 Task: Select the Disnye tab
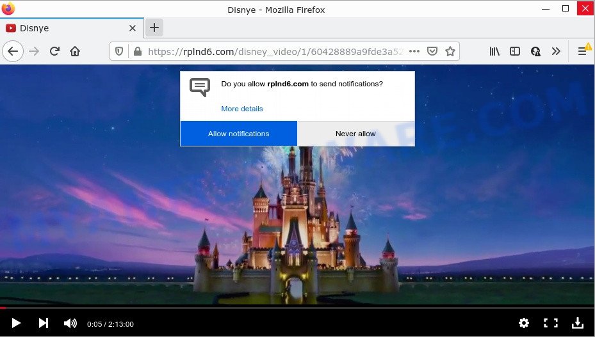click(72, 28)
